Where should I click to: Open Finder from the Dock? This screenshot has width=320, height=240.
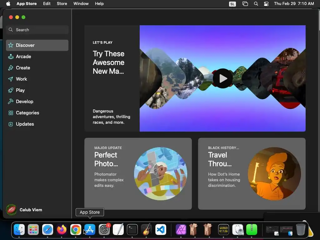19,230
